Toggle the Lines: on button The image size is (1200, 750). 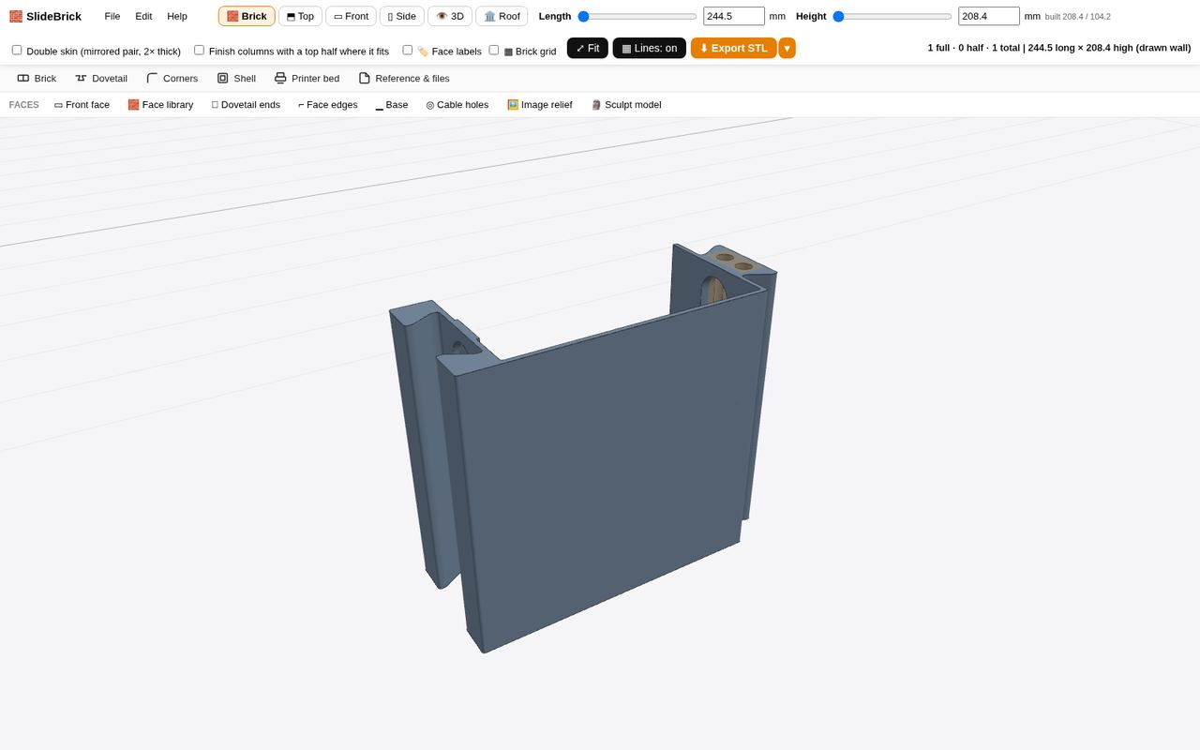click(x=650, y=48)
